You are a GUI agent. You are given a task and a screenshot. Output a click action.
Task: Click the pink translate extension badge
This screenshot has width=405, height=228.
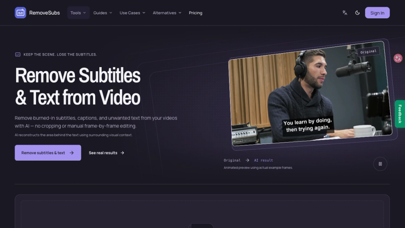click(x=398, y=58)
